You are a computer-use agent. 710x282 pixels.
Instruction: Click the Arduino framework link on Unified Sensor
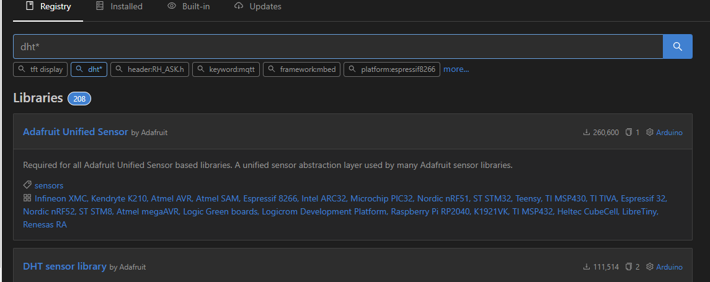pyautogui.click(x=669, y=133)
